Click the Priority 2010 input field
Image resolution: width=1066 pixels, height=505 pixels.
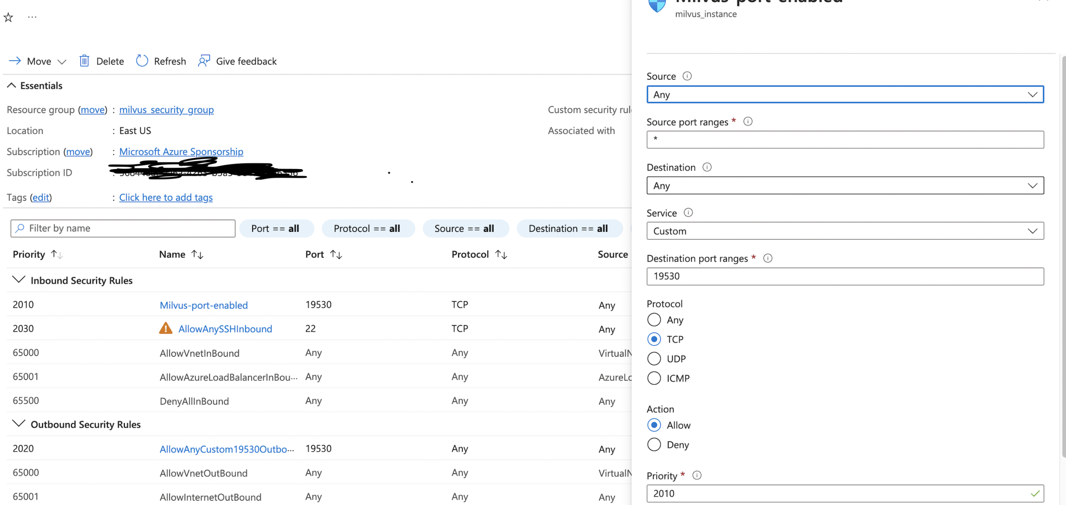(845, 493)
